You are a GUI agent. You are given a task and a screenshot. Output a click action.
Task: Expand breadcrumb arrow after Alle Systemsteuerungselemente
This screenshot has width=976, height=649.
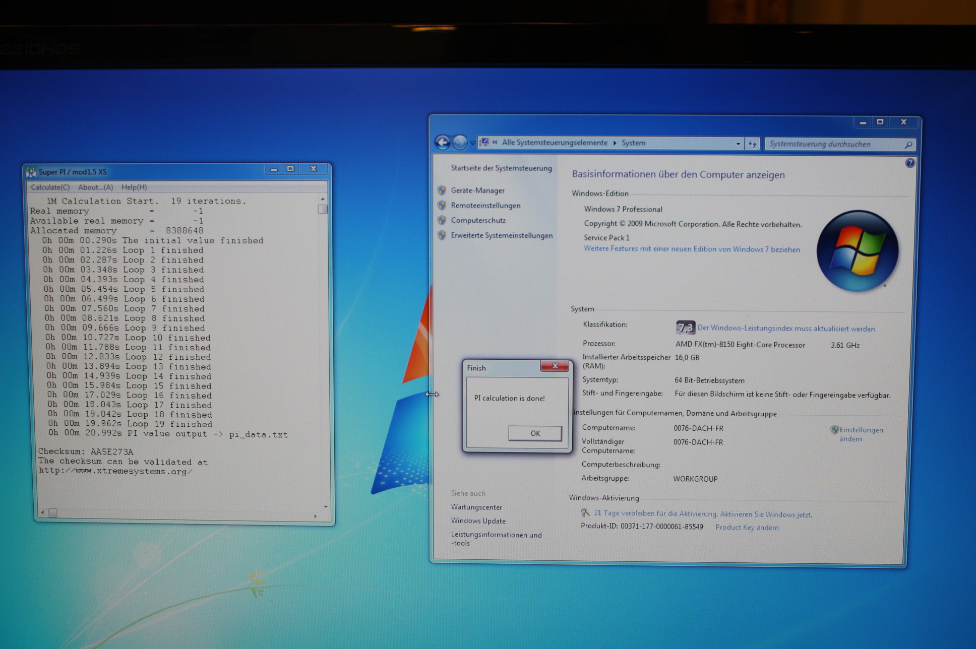tap(615, 143)
